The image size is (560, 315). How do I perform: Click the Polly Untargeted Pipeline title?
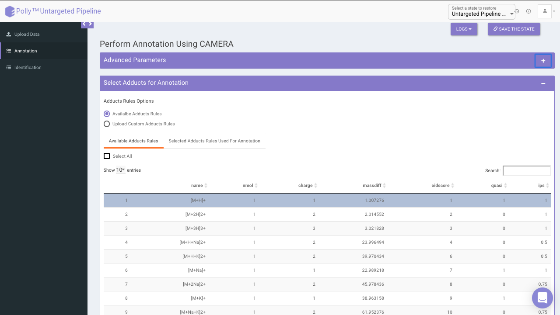tap(59, 11)
